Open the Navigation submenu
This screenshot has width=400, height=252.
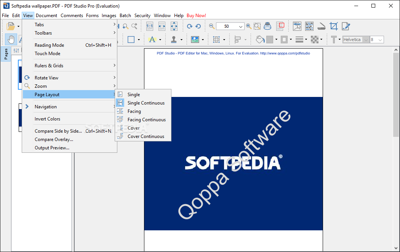(x=70, y=107)
